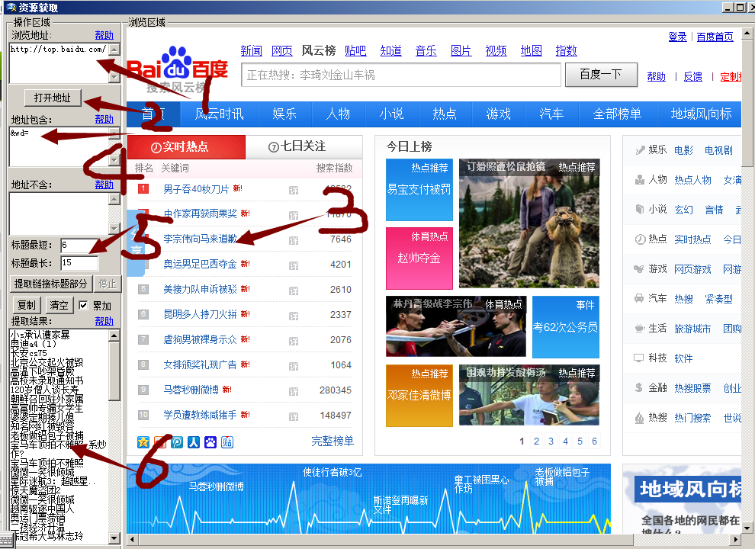The height and width of the screenshot is (549, 755).
Task: Click the 图片 link in the top navigation
Action: [x=461, y=50]
